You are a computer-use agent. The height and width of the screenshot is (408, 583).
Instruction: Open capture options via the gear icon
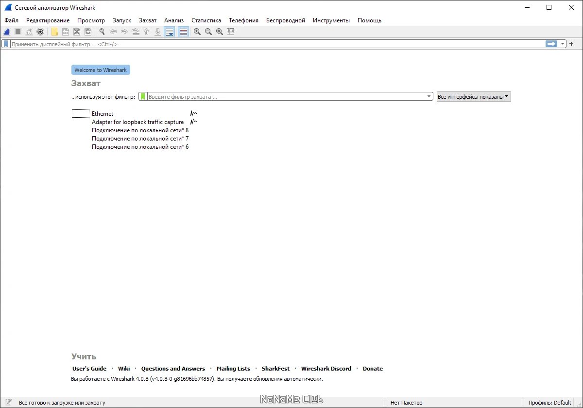pos(40,32)
